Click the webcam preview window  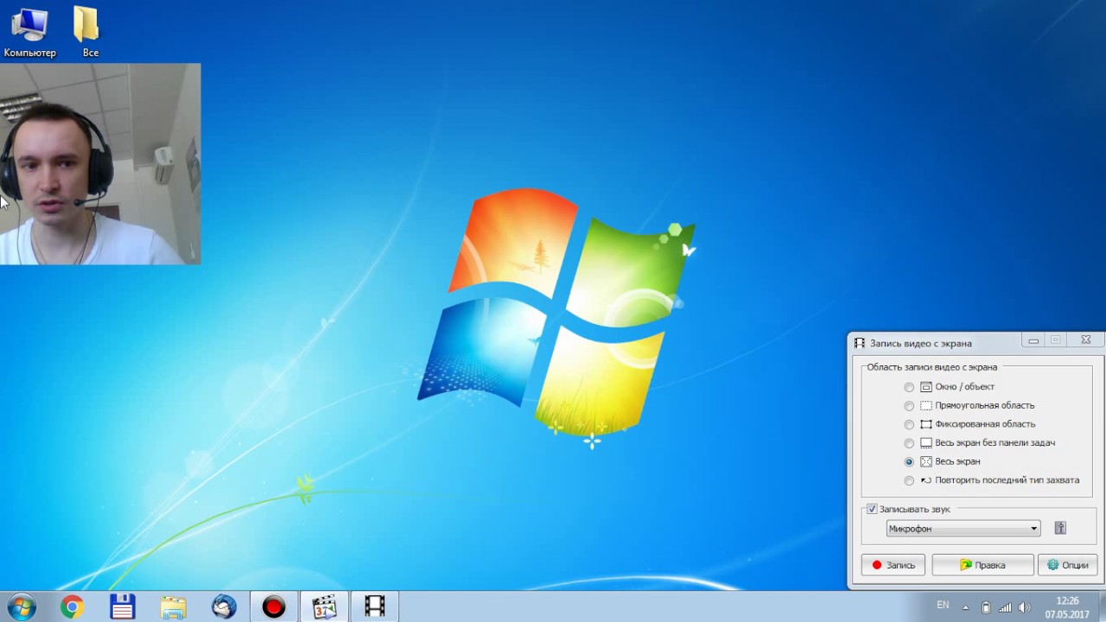pos(100,163)
